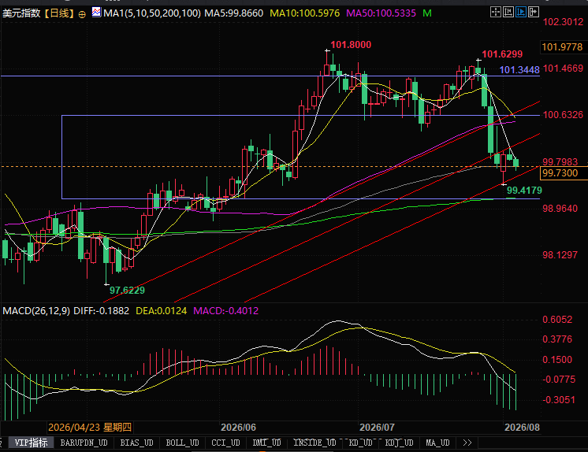Click the 101.6299 peak price label
The width and height of the screenshot is (588, 452).
pyautogui.click(x=502, y=54)
